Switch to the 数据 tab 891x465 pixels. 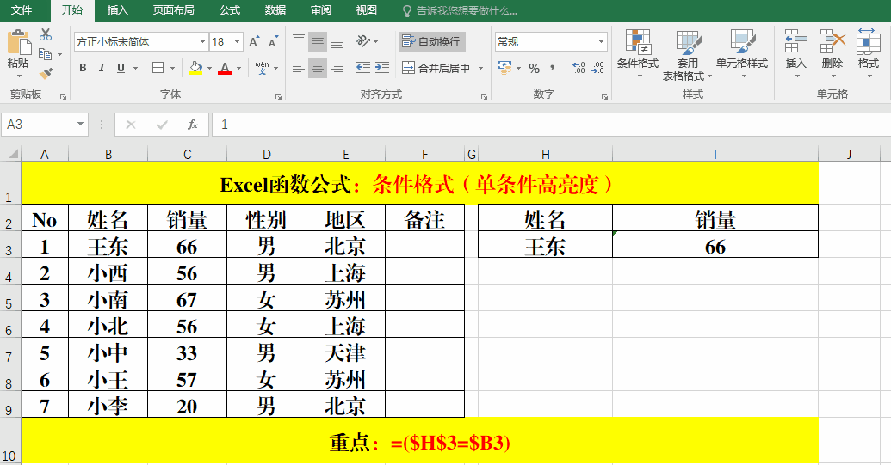point(275,10)
